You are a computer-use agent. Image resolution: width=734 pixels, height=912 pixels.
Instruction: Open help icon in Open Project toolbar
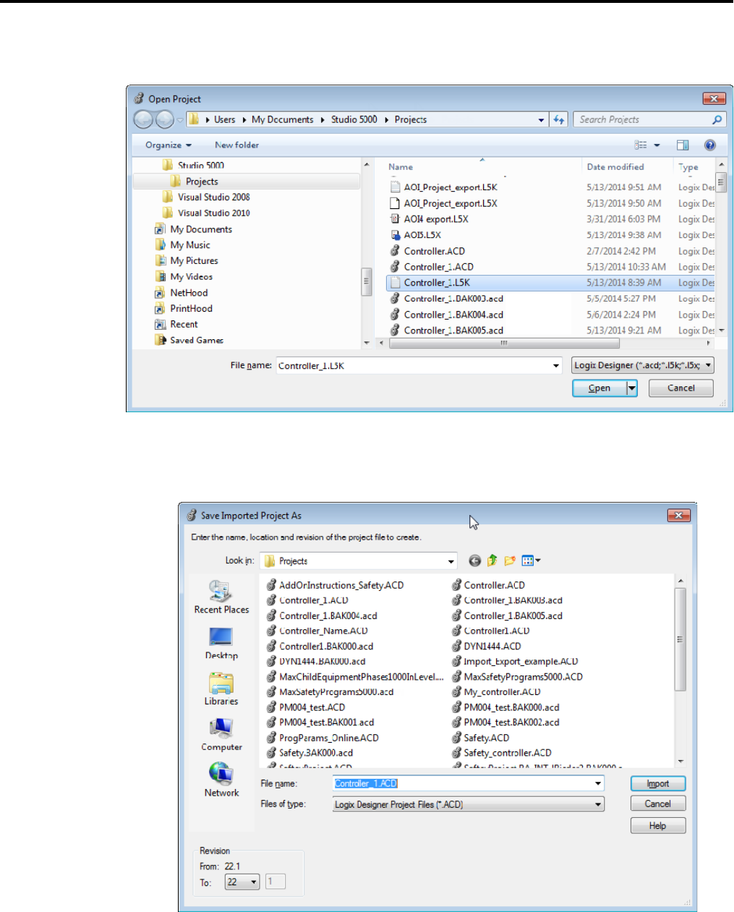710,145
